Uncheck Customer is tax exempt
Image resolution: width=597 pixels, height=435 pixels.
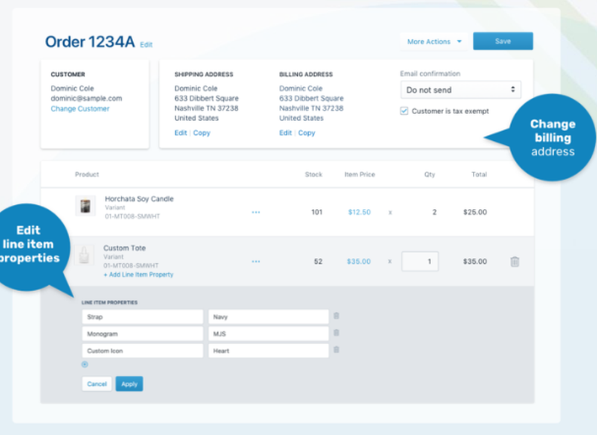pyautogui.click(x=404, y=111)
